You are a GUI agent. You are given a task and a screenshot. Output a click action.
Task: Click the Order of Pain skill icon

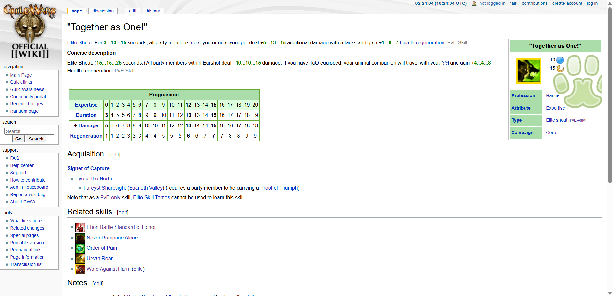point(80,248)
